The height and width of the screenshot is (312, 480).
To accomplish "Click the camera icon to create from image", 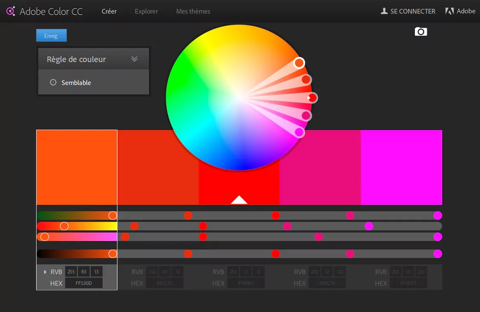I will point(420,31).
